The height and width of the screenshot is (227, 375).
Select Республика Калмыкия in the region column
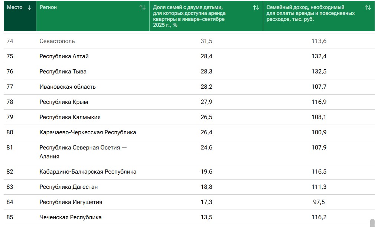(70, 117)
